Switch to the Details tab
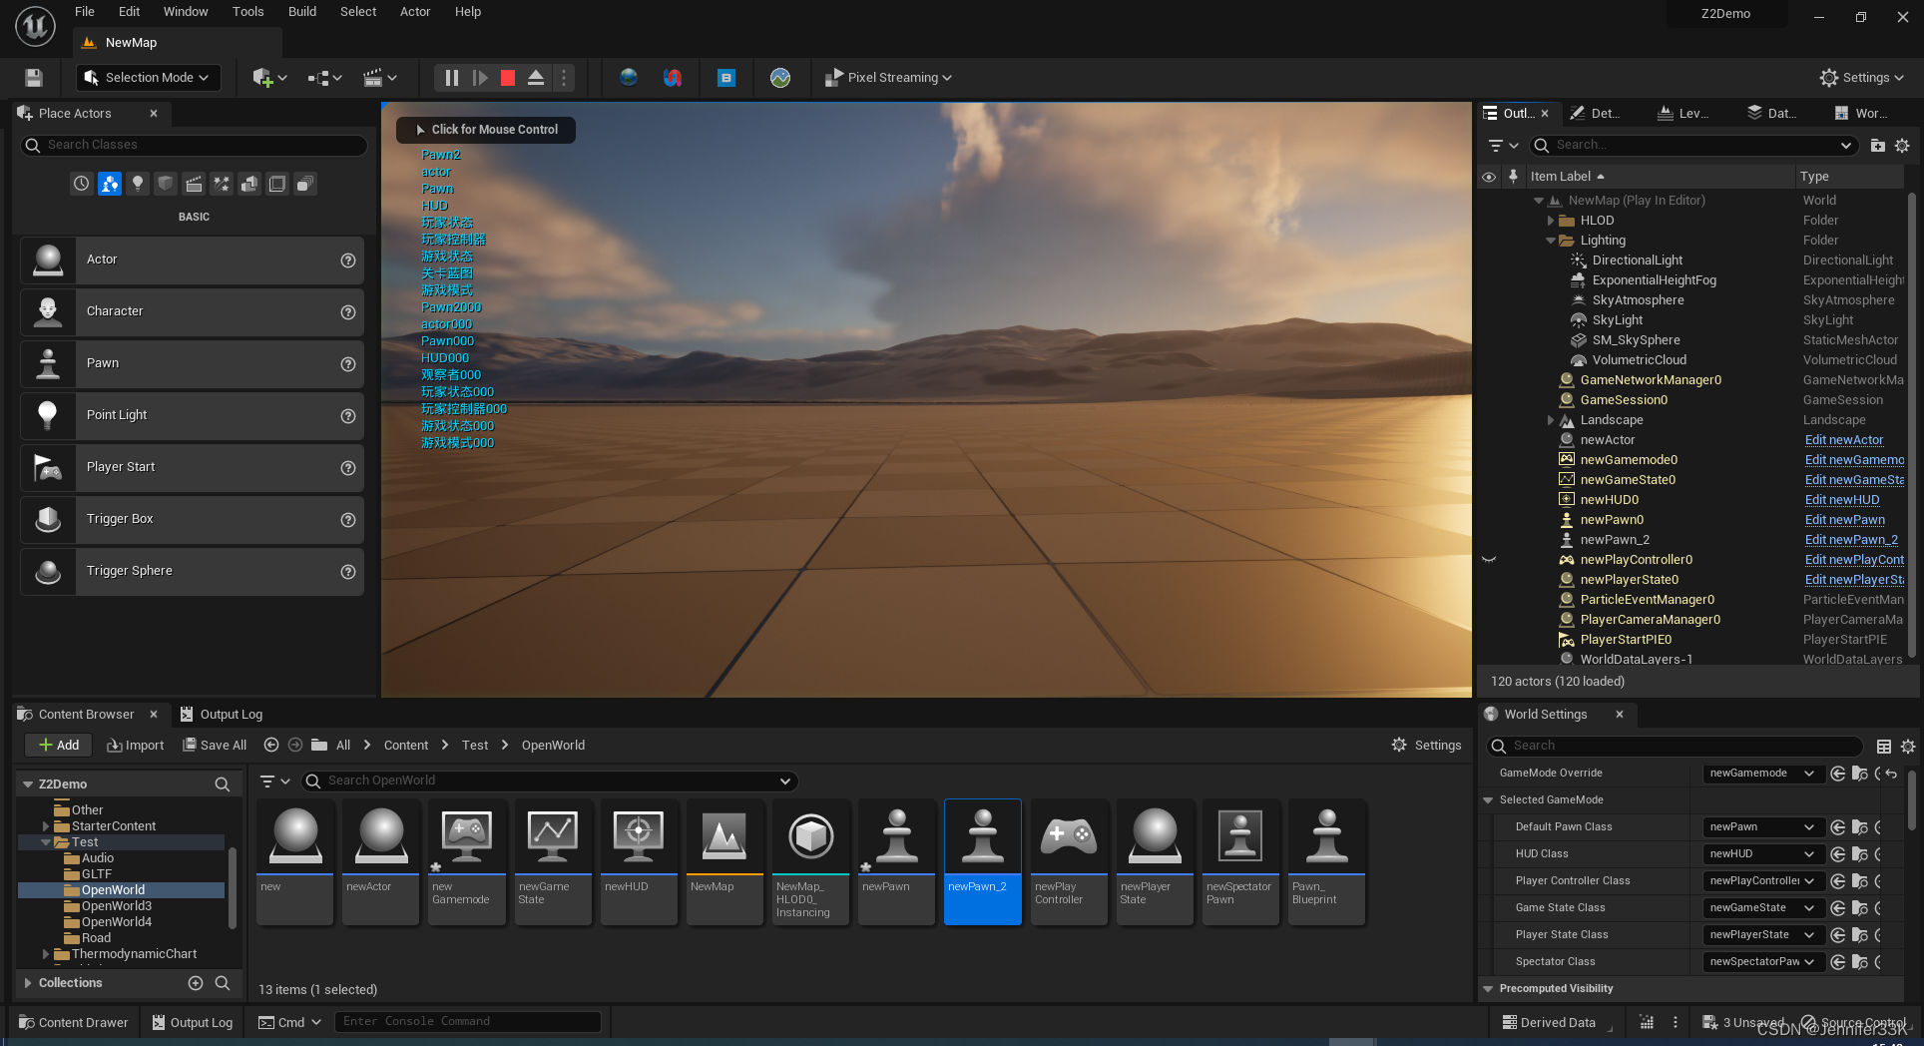 point(1596,114)
